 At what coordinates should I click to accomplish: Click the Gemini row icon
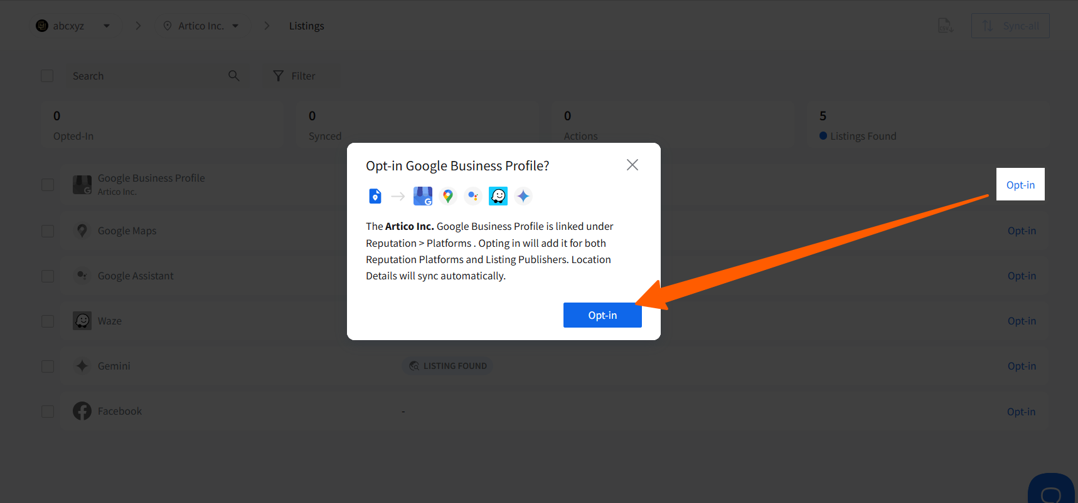click(82, 366)
